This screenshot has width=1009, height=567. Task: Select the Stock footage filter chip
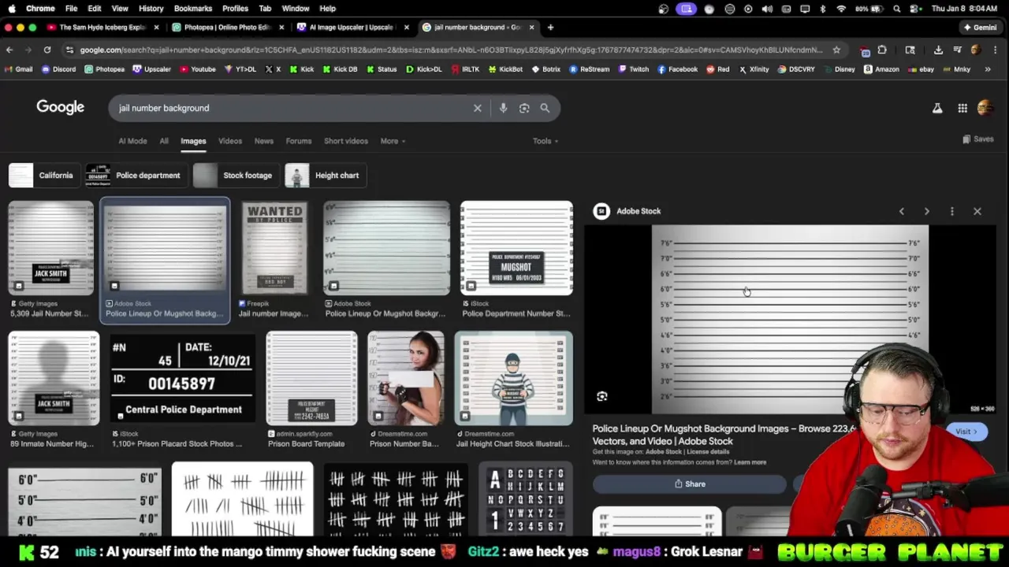tap(235, 176)
